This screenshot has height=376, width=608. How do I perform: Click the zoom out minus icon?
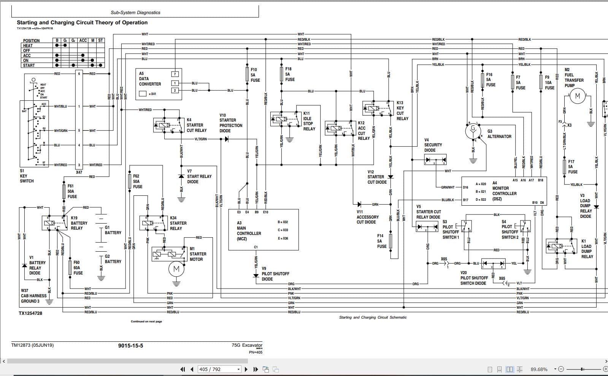(x=562, y=369)
